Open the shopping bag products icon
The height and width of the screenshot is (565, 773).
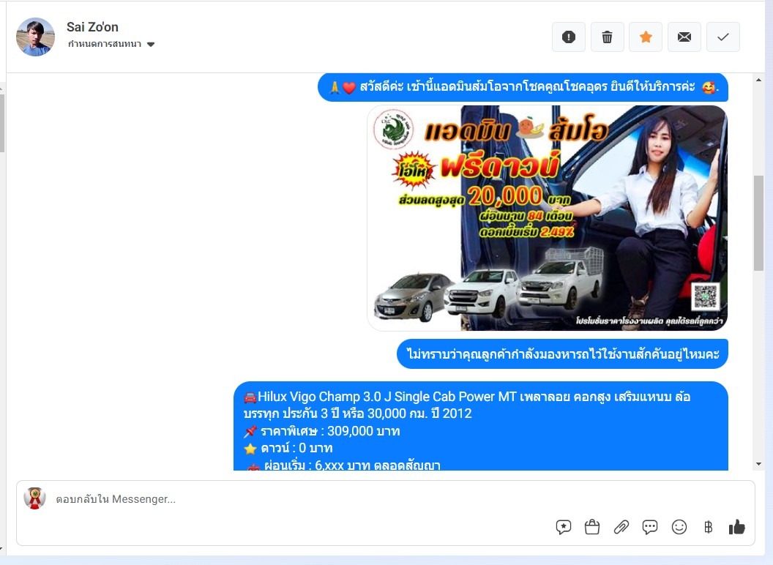(x=592, y=527)
